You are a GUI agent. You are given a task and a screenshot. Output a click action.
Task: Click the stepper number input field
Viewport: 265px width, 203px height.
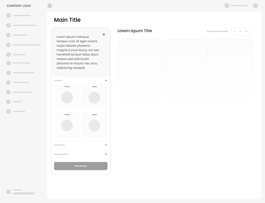240,31
